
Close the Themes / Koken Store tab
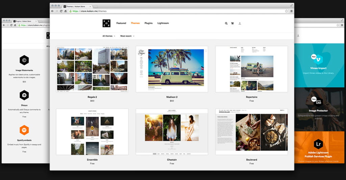(90, 6)
